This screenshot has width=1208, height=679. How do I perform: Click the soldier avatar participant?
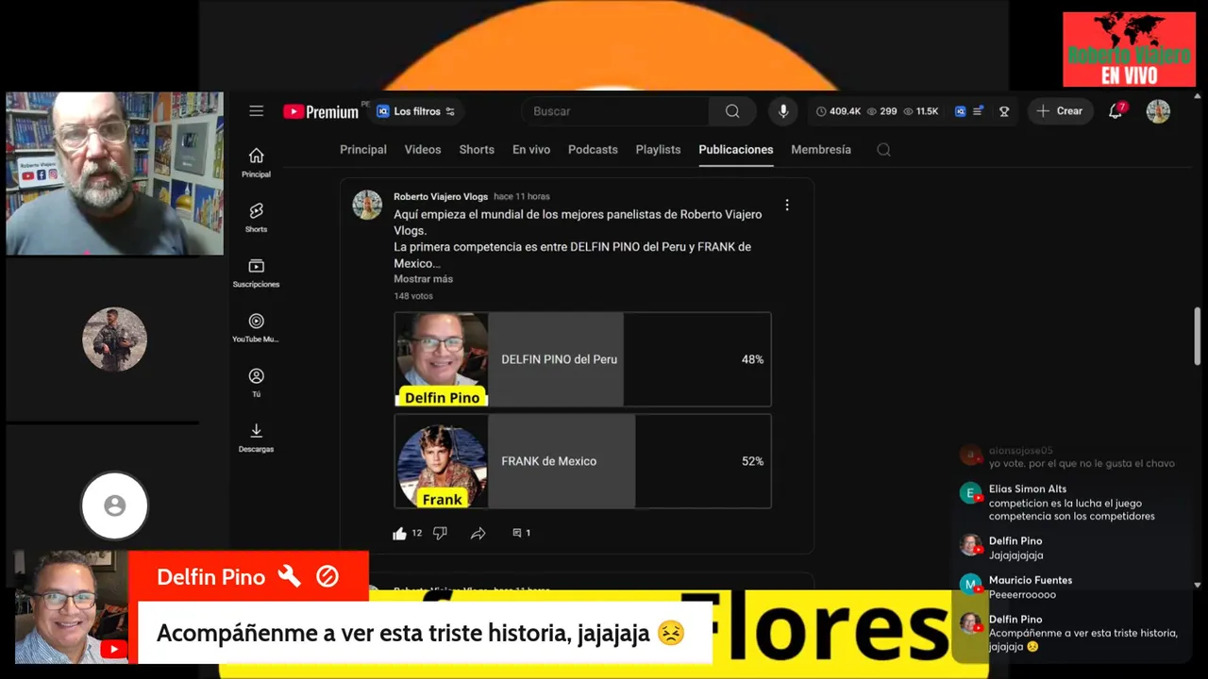114,339
